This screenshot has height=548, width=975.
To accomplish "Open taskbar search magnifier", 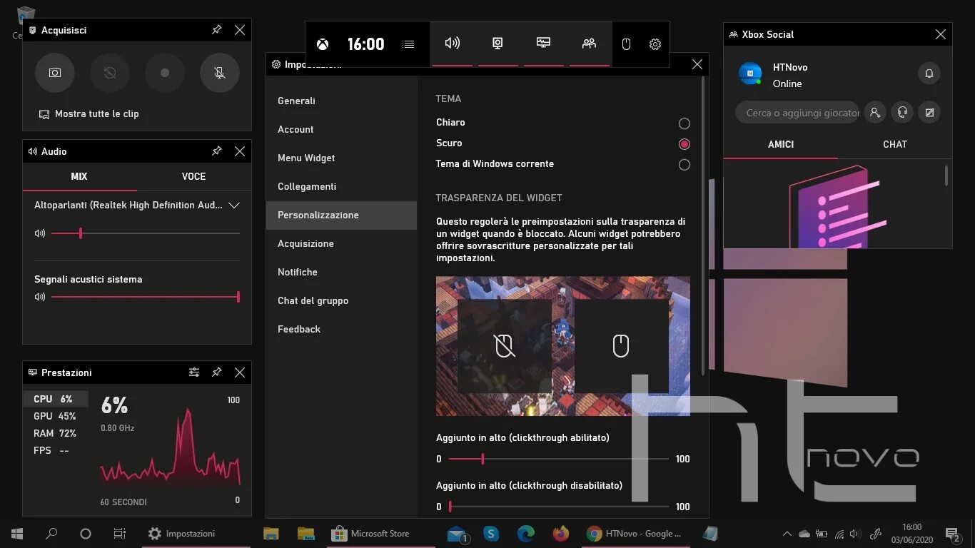I will coord(51,534).
